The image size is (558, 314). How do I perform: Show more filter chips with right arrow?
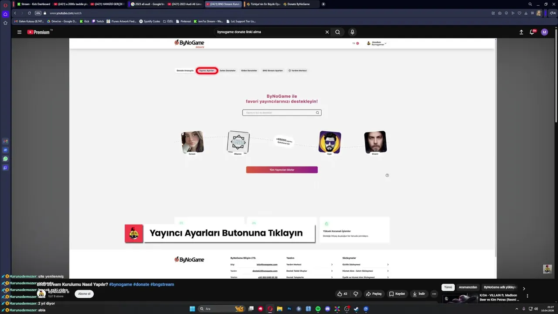coord(524,288)
